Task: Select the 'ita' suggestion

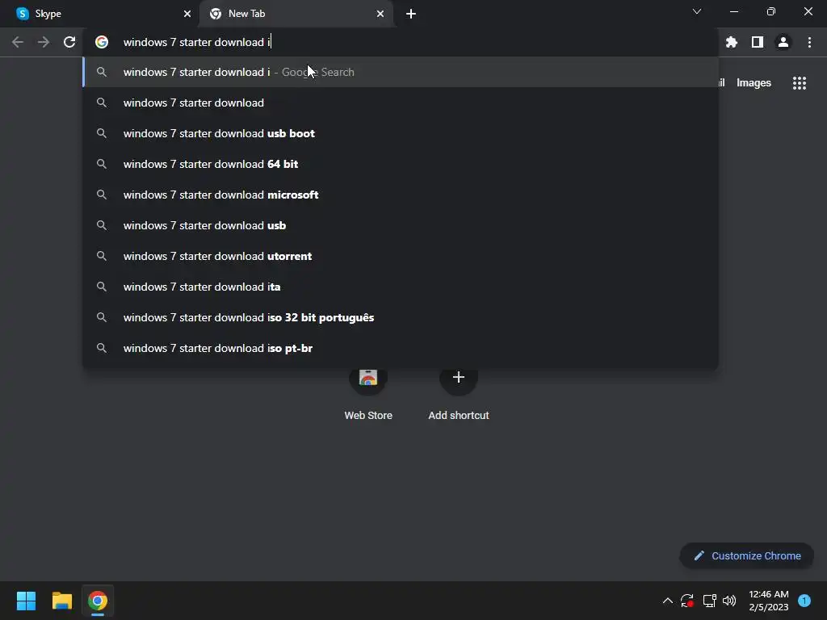Action: click(x=401, y=287)
